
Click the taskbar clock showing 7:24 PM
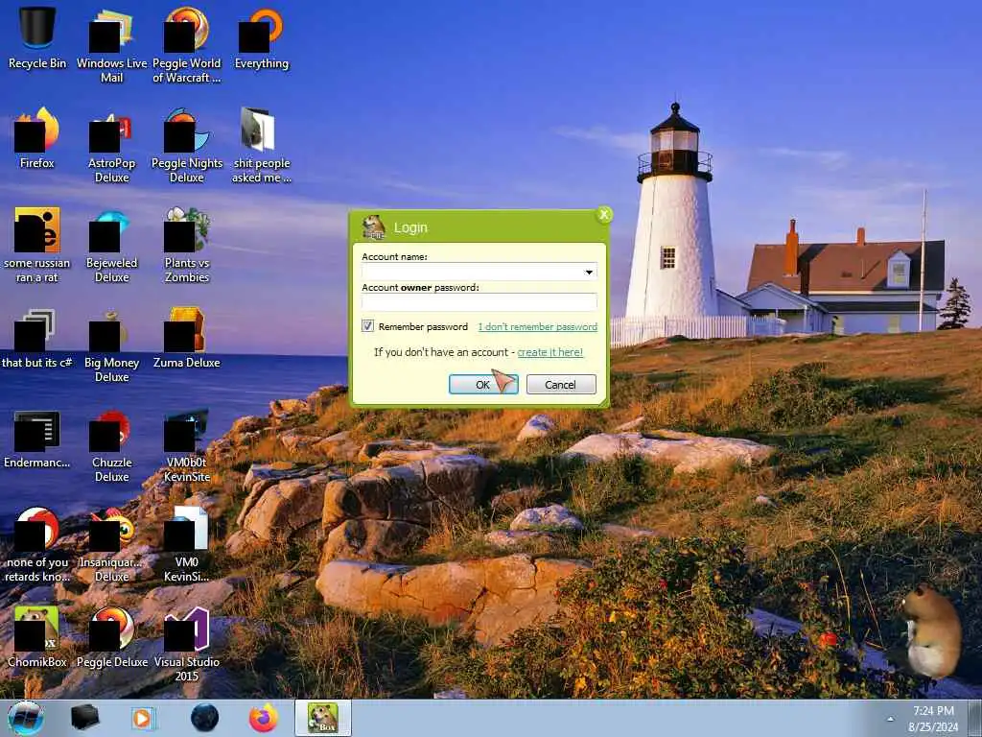(933, 719)
